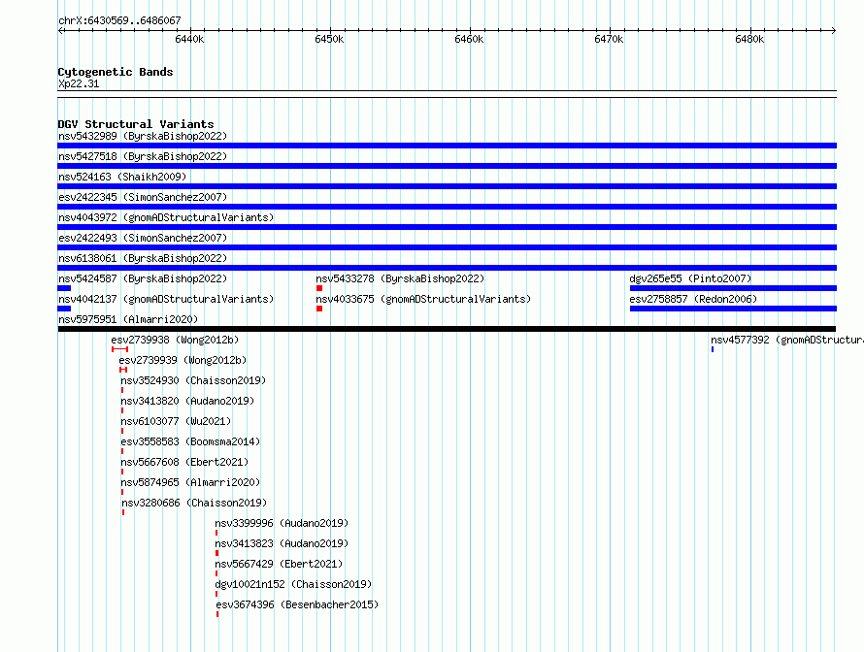This screenshot has height=652, width=864.
Task: Click nsv5975951 (Almarri2020) label
Action: [x=128, y=319]
